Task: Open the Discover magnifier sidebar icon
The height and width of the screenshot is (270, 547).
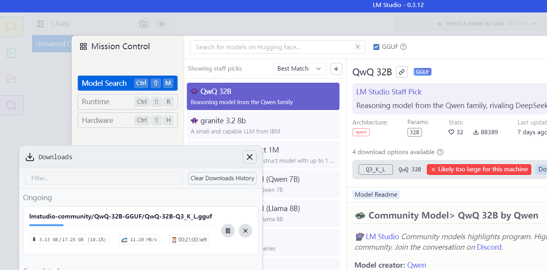Action: [x=12, y=105]
